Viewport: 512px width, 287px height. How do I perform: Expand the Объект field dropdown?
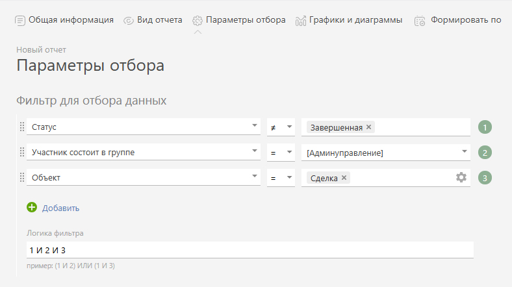[x=254, y=176]
